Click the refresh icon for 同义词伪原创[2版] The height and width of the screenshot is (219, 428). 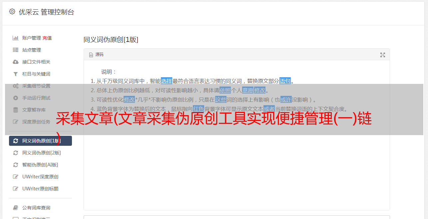pyautogui.click(x=15, y=153)
